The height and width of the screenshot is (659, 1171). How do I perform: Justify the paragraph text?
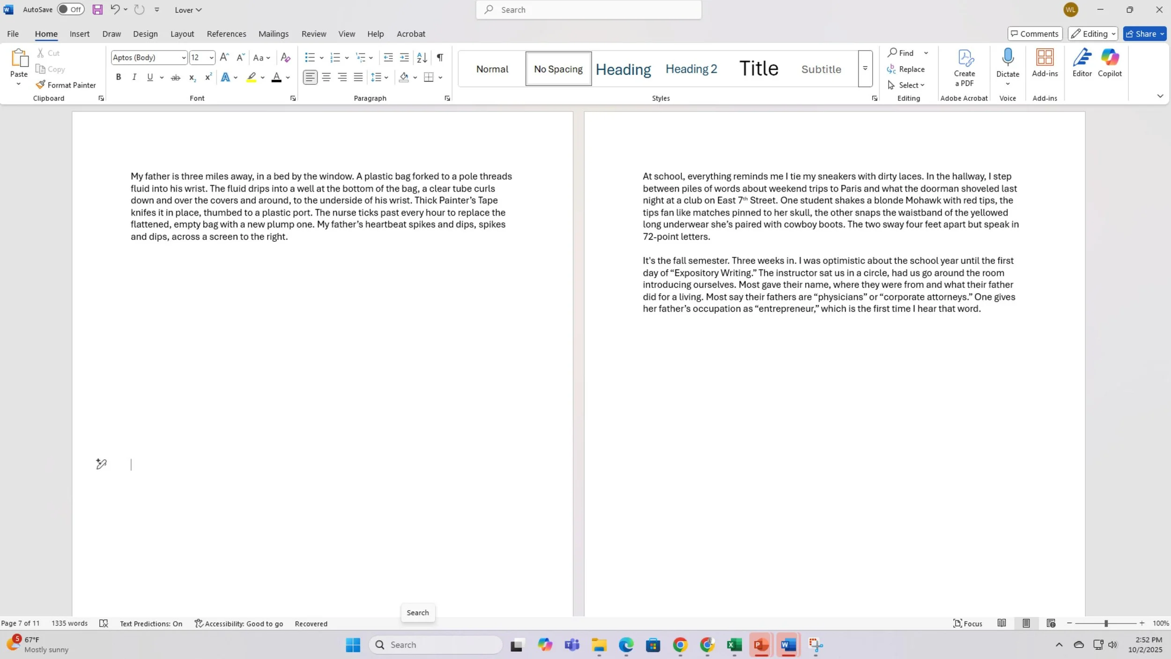point(358,77)
